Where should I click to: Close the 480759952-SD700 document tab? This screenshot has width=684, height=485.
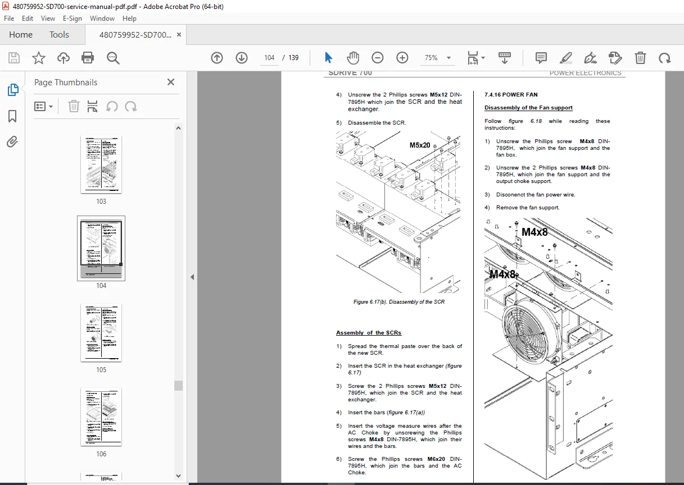179,35
